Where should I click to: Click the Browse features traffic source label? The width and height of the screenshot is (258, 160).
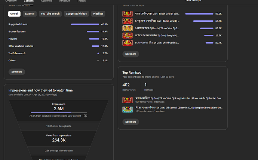[17, 31]
